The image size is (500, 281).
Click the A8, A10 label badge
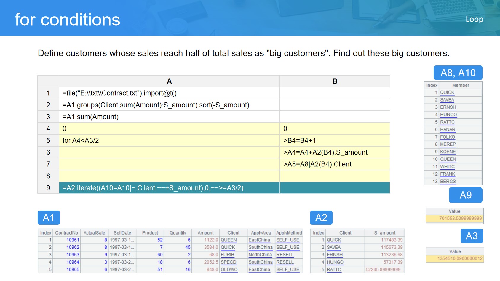pos(458,73)
